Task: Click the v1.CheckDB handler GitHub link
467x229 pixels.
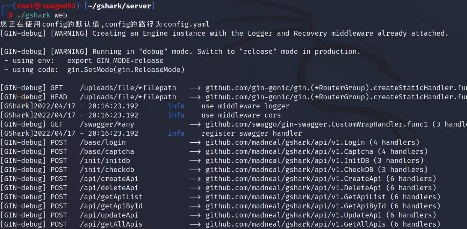Action: tap(289, 170)
